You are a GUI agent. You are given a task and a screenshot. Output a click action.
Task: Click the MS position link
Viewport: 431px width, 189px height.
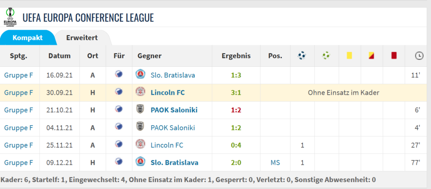click(275, 162)
